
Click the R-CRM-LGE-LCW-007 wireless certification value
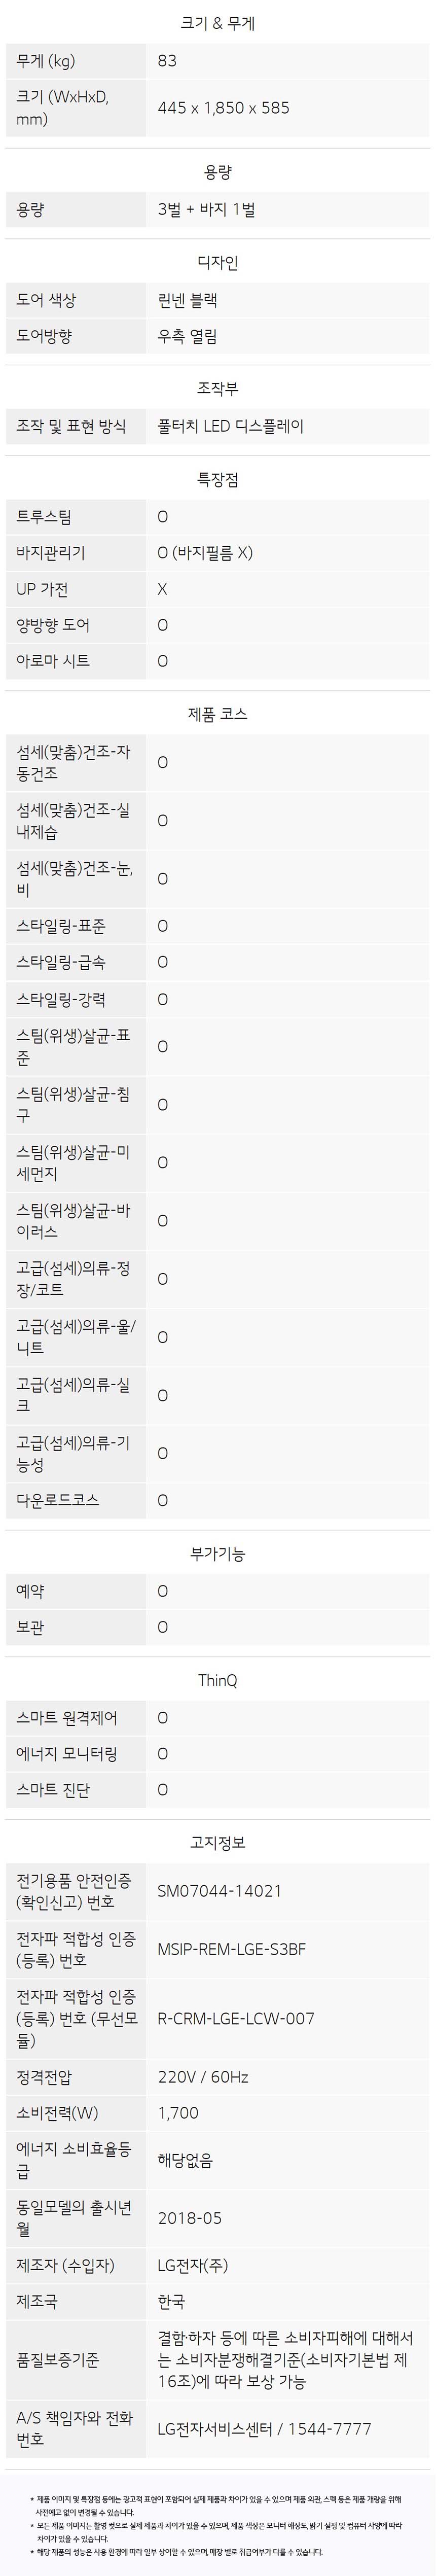coord(236,2018)
